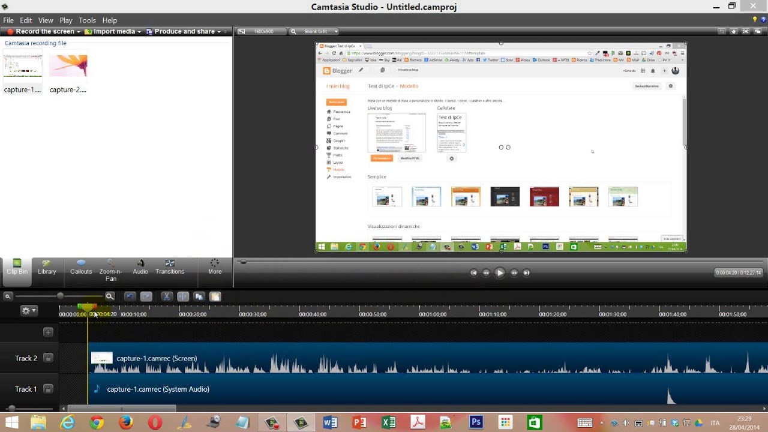Open Word from taskbar
Image resolution: width=768 pixels, height=432 pixels.
coord(330,422)
